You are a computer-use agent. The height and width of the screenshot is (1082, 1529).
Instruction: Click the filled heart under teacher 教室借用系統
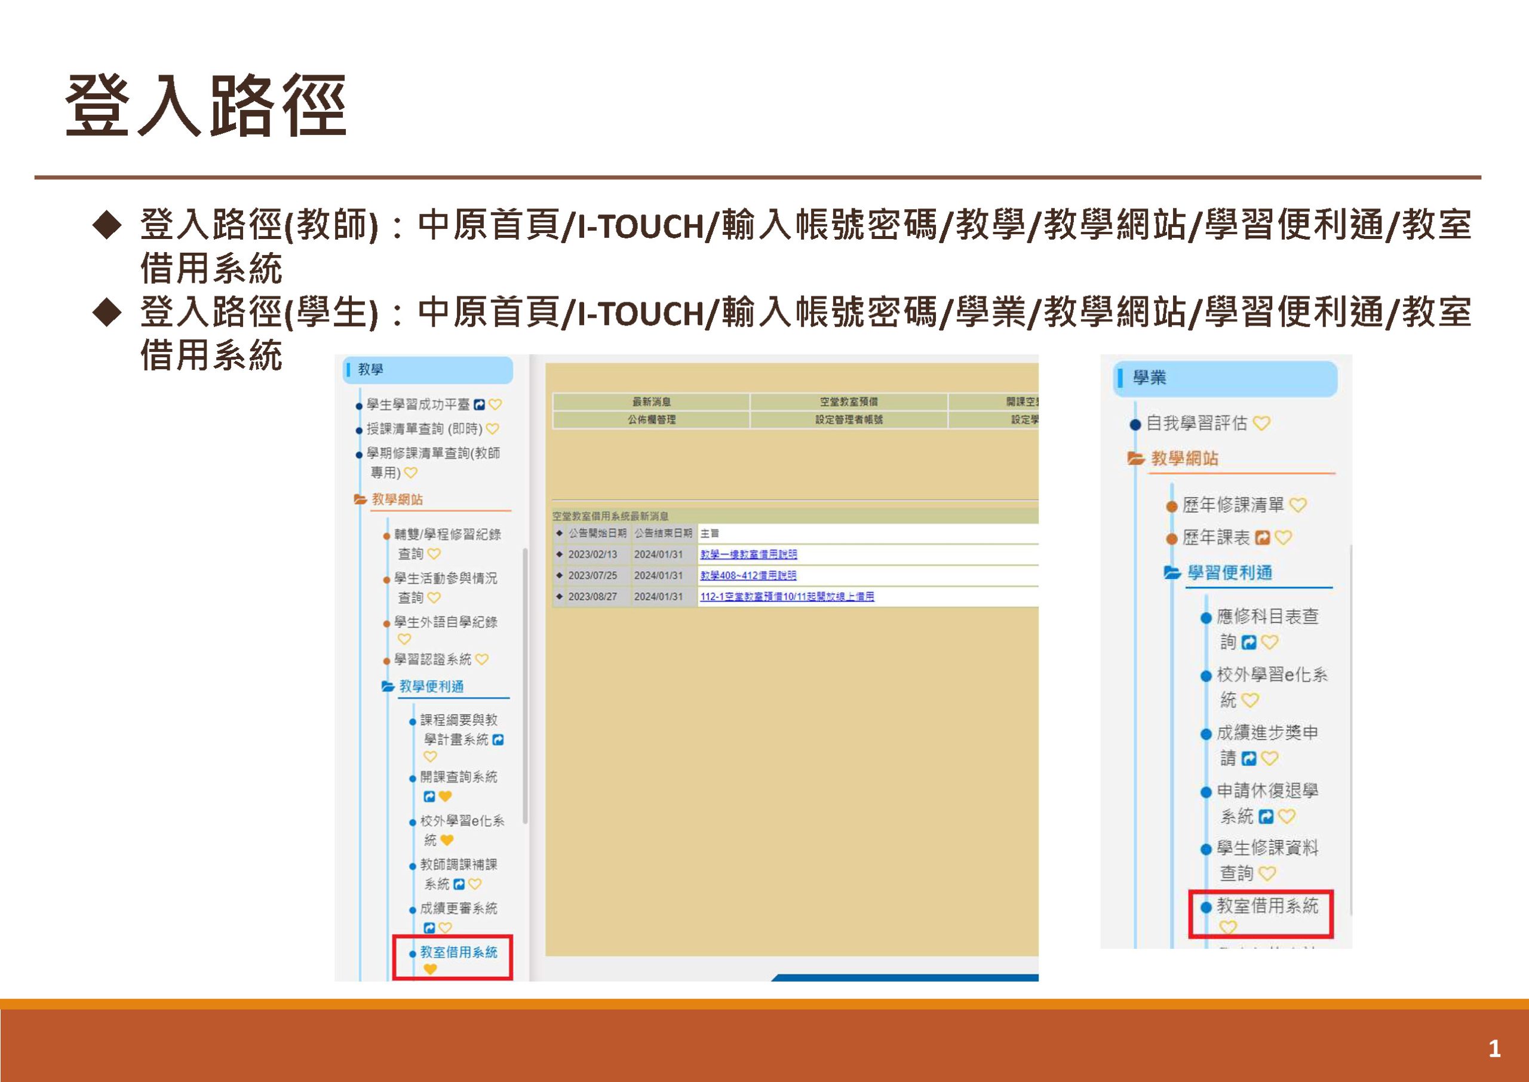(430, 970)
